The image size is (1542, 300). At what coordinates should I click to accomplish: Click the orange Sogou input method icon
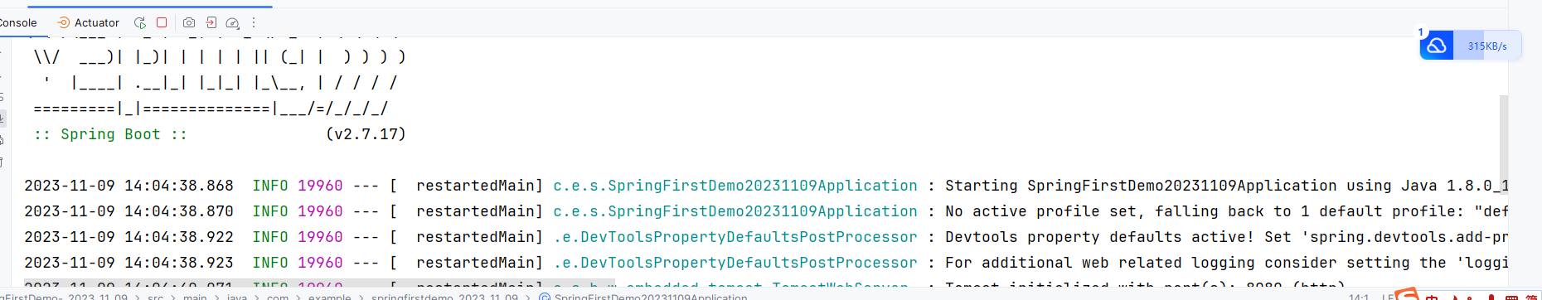(x=1407, y=294)
